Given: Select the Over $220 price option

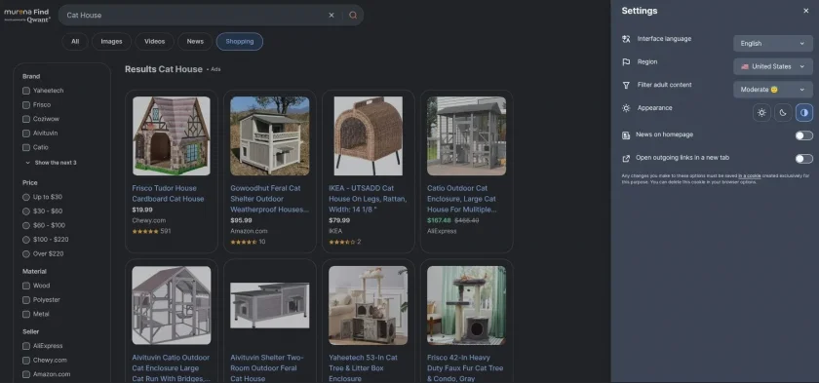Looking at the screenshot, I should point(26,254).
